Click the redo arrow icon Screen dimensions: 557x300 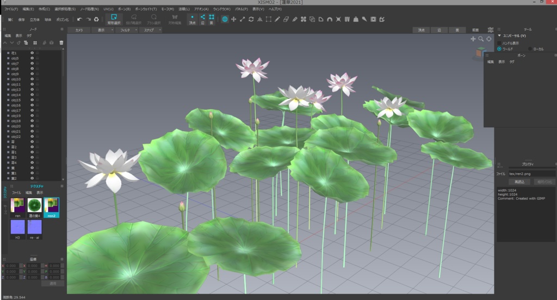point(89,19)
